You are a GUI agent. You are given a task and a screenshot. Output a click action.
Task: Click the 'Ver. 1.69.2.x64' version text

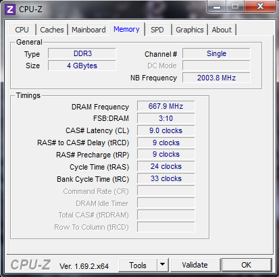click(x=84, y=266)
